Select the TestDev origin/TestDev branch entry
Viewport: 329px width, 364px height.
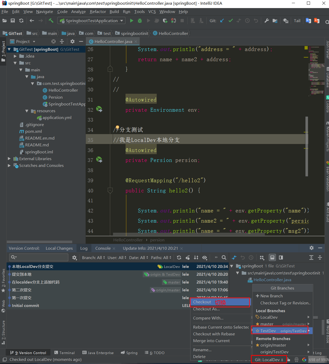point(270,330)
